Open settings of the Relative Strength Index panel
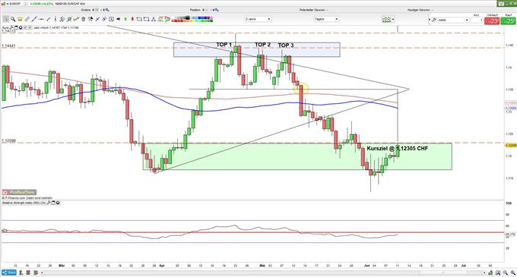The image size is (517, 277). [49, 203]
